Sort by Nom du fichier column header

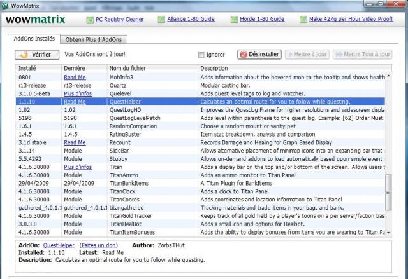[152, 68]
